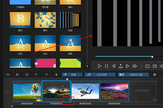Click the preview progress slider handle

pos(152,57)
